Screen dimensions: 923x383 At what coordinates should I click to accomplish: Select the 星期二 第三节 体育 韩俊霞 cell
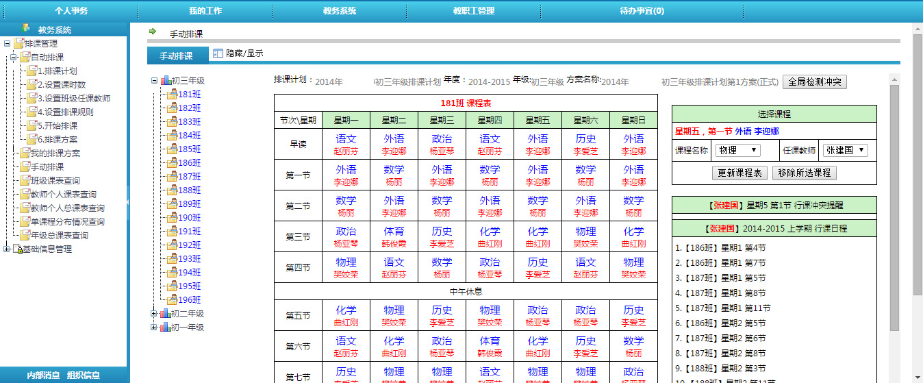click(x=394, y=236)
